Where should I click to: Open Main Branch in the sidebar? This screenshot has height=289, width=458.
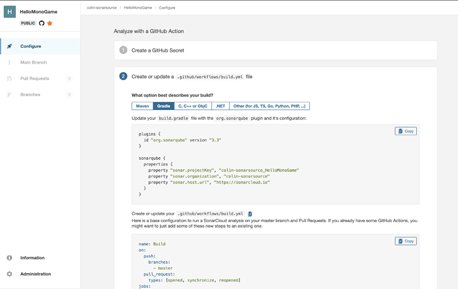[x=40, y=62]
